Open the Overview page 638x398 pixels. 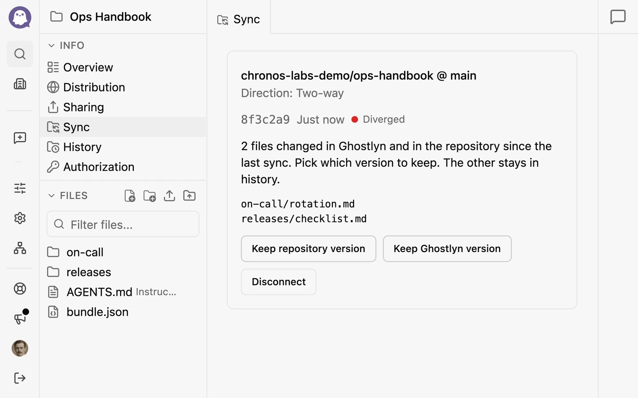point(123,67)
